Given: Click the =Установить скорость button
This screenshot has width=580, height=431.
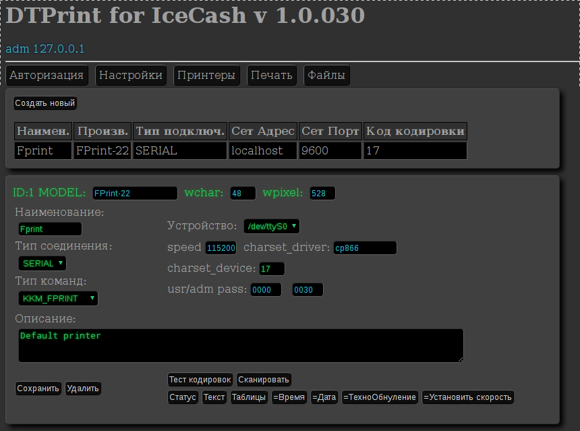Looking at the screenshot, I should coord(467,397).
